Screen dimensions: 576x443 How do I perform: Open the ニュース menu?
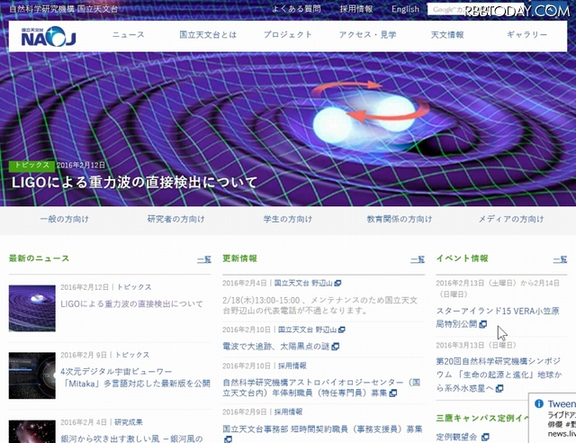click(128, 35)
